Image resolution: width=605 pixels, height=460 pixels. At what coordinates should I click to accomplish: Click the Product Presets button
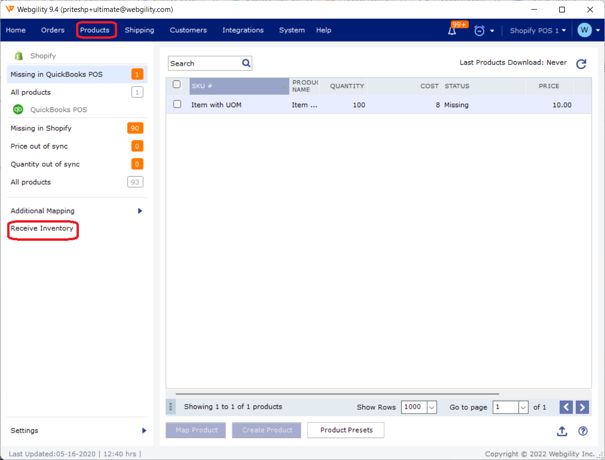click(346, 430)
